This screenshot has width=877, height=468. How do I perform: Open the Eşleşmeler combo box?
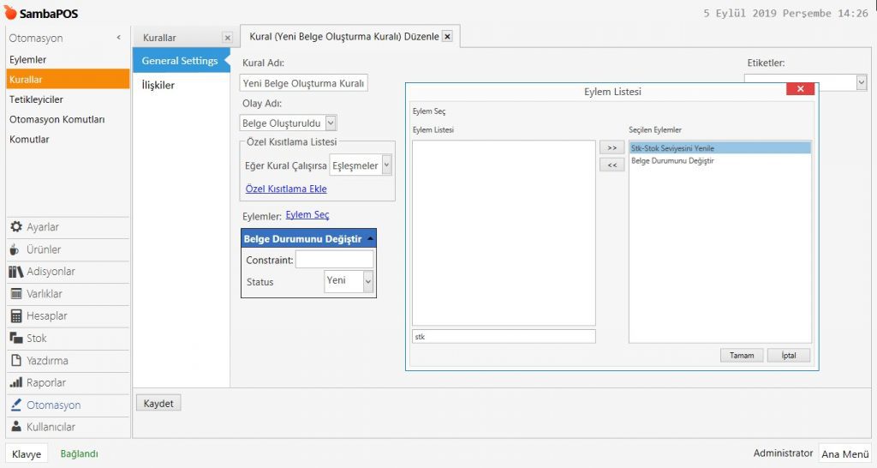click(386, 165)
